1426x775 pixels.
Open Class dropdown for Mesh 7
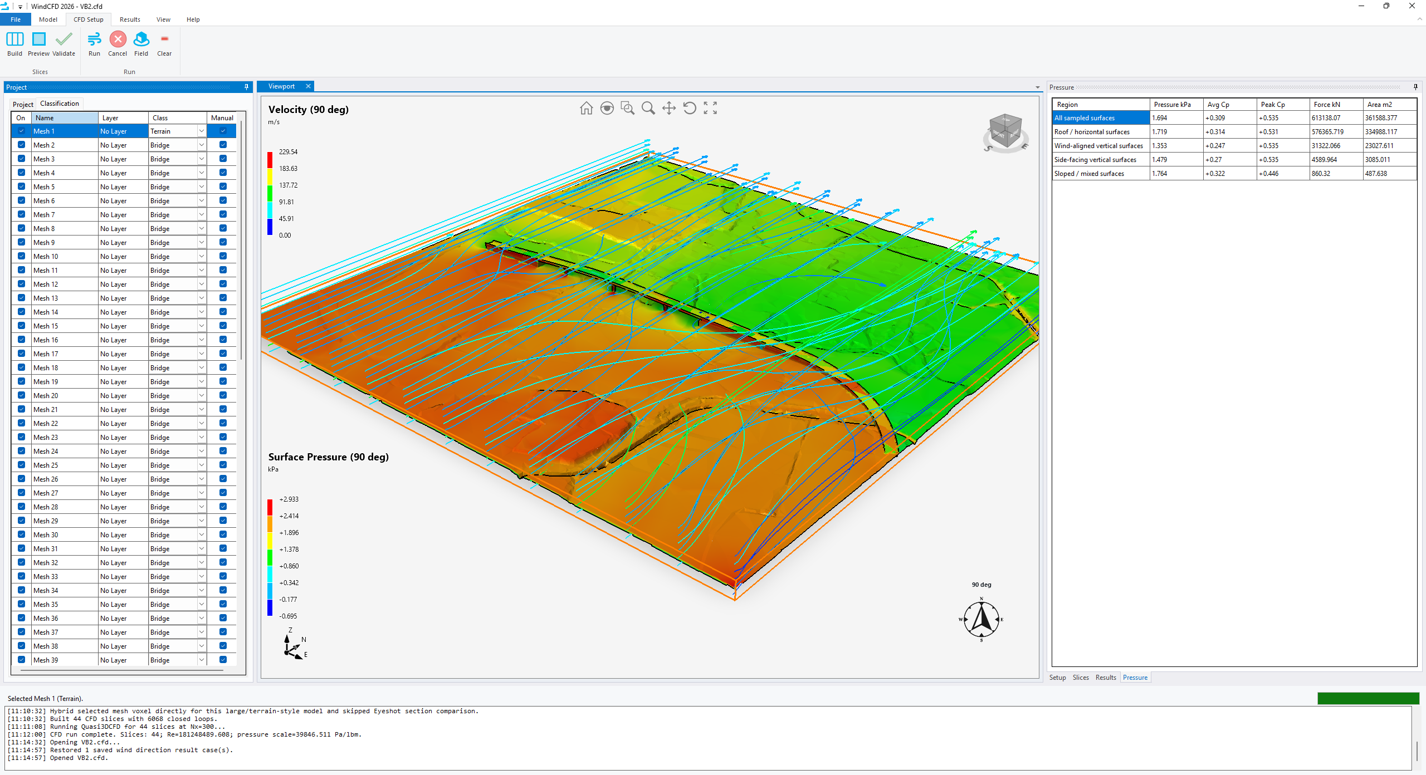tap(201, 214)
